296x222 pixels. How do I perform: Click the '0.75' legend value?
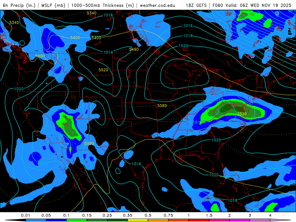click(x=168, y=215)
